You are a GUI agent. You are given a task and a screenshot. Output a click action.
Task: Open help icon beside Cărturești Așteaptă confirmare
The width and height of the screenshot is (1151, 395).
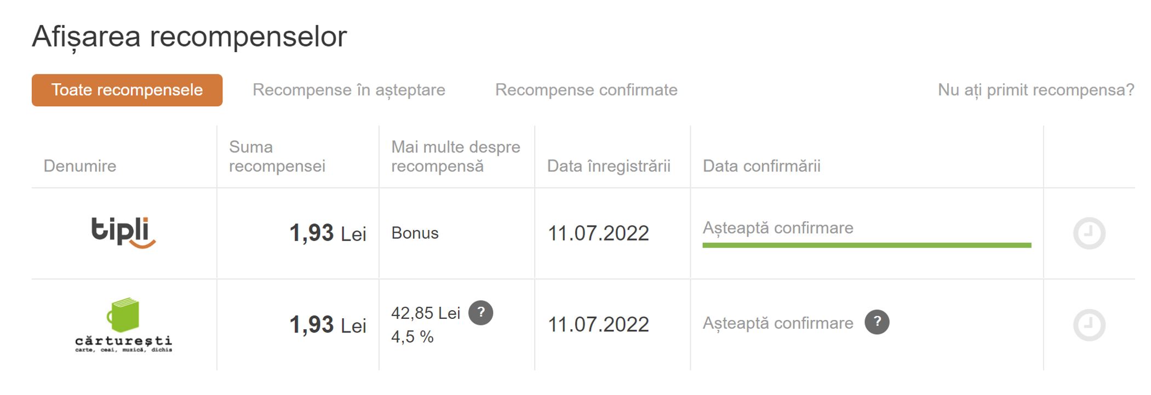click(x=877, y=322)
